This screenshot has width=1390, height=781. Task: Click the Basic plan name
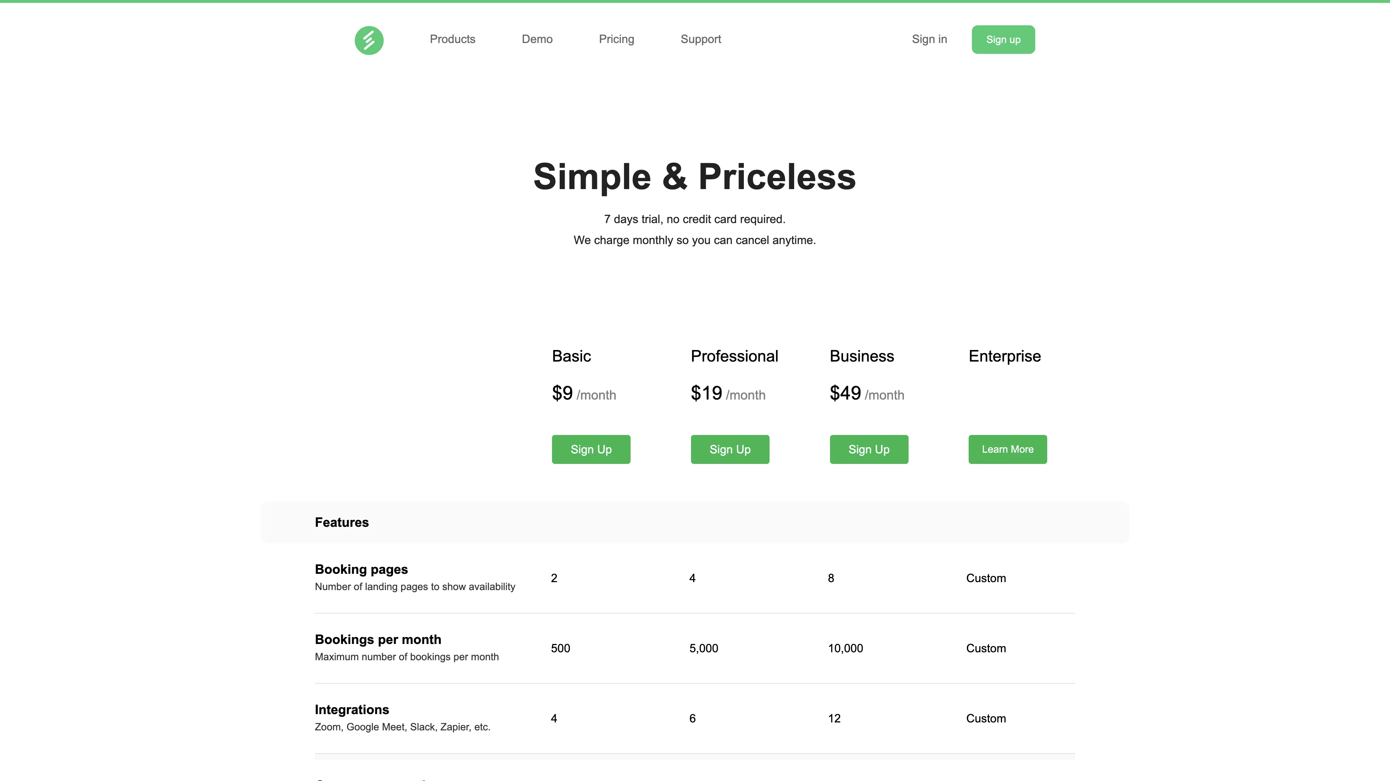point(571,356)
